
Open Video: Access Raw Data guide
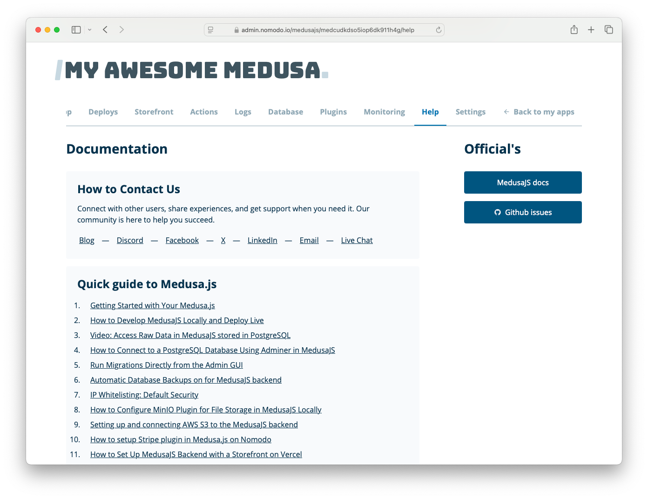coord(190,335)
